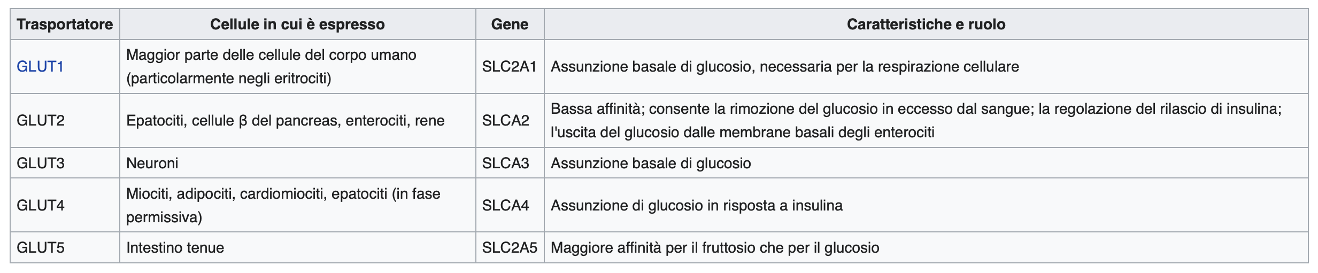Click the Neuroni cell
This screenshot has width=1318, height=273.
152,163
